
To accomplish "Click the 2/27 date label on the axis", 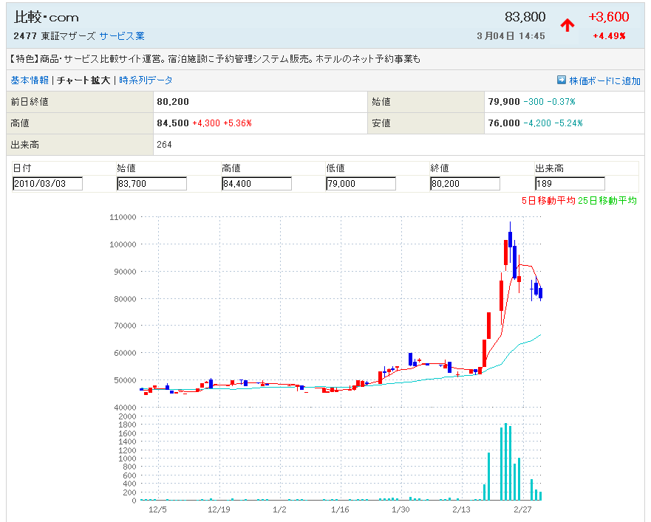I will coord(522,509).
